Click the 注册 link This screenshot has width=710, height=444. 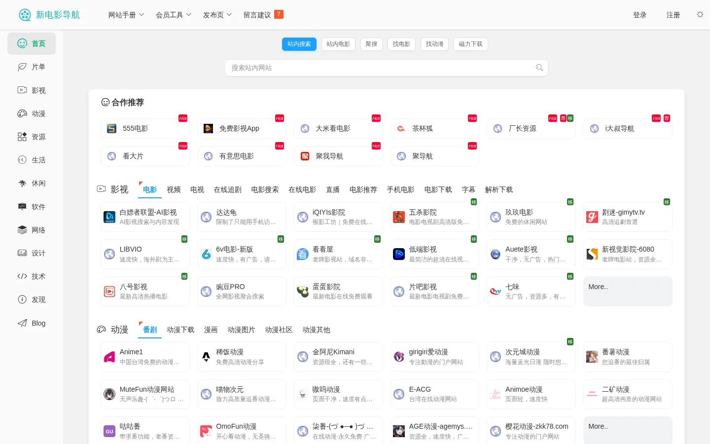click(x=673, y=15)
